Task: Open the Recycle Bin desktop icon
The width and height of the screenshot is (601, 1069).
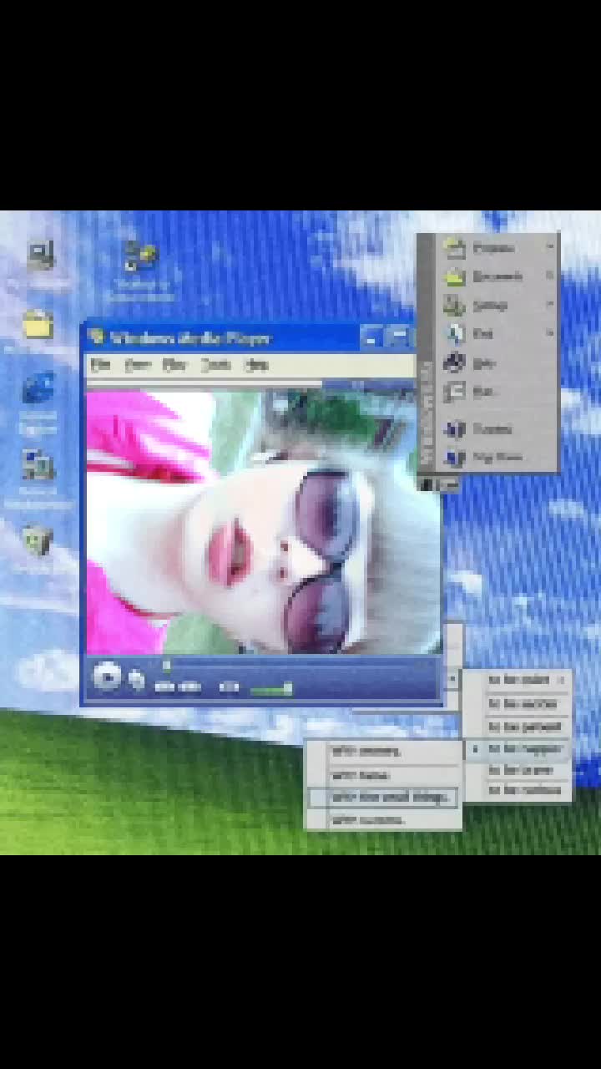Action: [x=38, y=540]
